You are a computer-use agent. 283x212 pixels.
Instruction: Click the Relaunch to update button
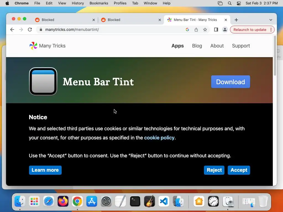point(250,30)
